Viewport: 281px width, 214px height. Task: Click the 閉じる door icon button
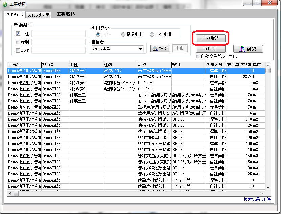(248, 49)
